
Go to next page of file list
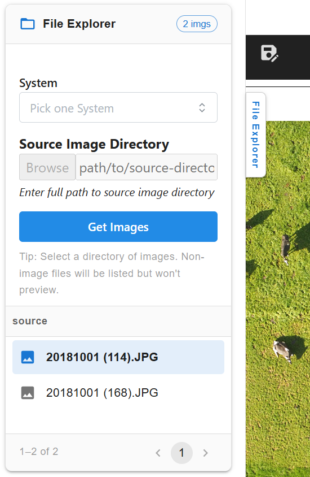(205, 453)
